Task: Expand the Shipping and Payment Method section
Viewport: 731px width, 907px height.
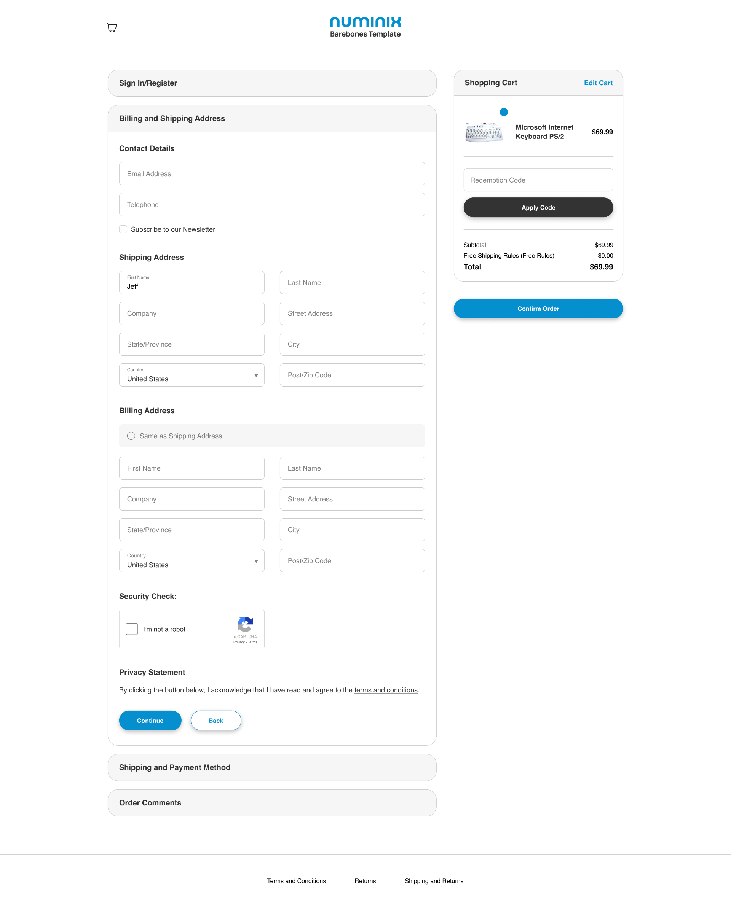Action: (x=272, y=767)
